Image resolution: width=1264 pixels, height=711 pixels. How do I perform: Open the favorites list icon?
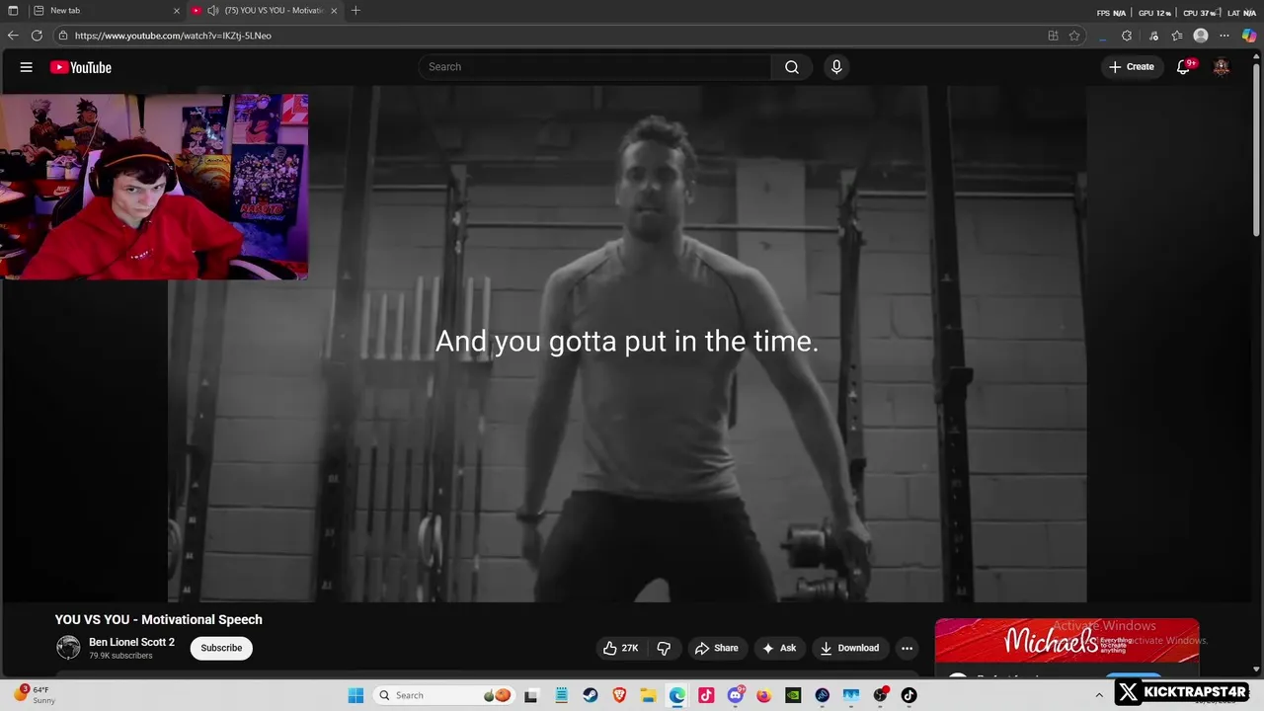(1177, 36)
